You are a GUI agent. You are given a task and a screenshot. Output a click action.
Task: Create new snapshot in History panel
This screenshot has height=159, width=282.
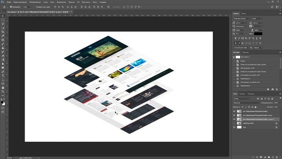(x=272, y=89)
